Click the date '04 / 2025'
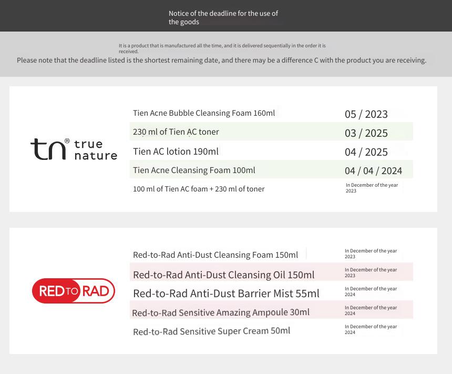This screenshot has height=374, width=452. (366, 152)
